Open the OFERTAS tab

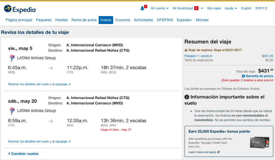[165, 20]
